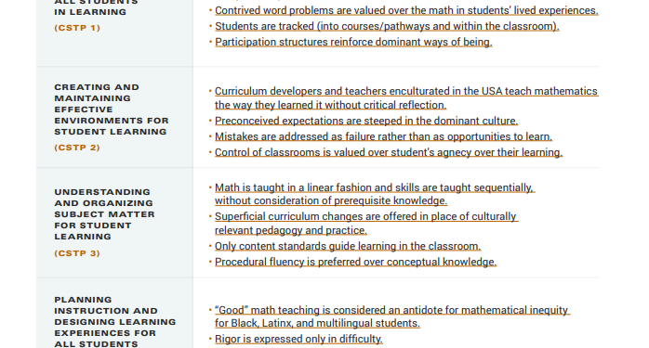This screenshot has height=348, width=649.
Task: Open the rigor expressed only in difficulty link
Action: (x=298, y=339)
